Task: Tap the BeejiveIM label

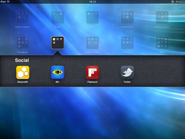Action: click(x=23, y=82)
